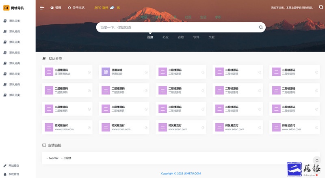The height and width of the screenshot is (178, 325).
Task: Select the 谷歌 search tab
Action: pos(181,37)
